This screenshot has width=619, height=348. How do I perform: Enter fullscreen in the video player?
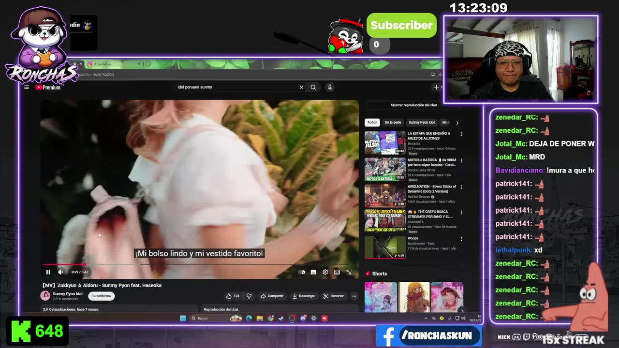coord(349,272)
